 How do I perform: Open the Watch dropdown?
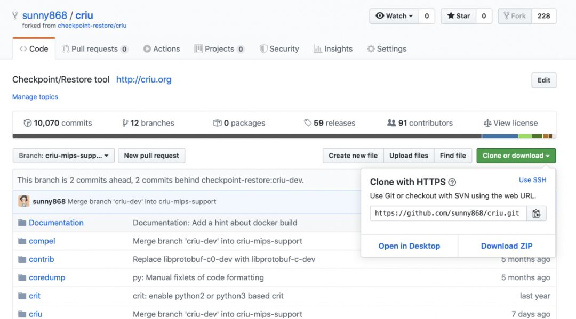tap(394, 16)
